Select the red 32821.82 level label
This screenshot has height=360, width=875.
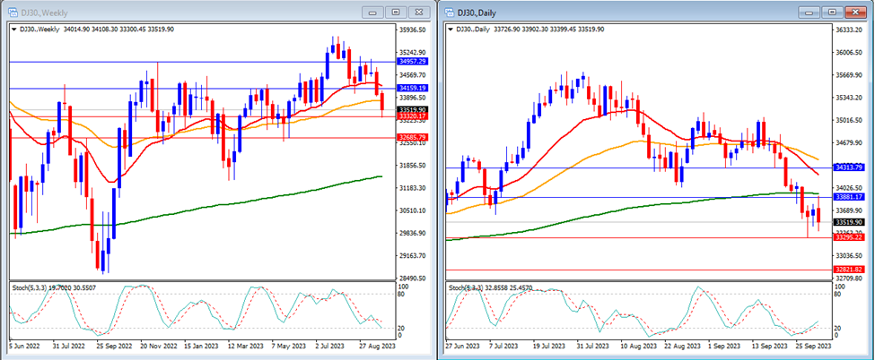[848, 270]
